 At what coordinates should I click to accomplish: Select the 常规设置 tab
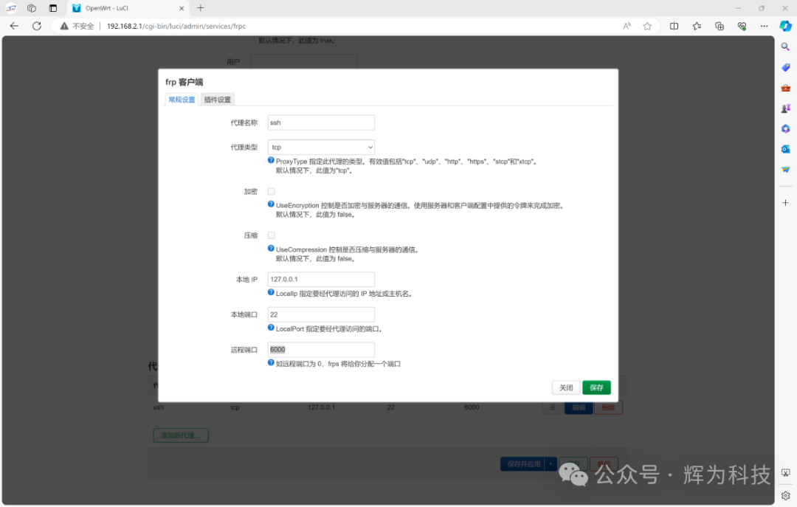point(181,98)
